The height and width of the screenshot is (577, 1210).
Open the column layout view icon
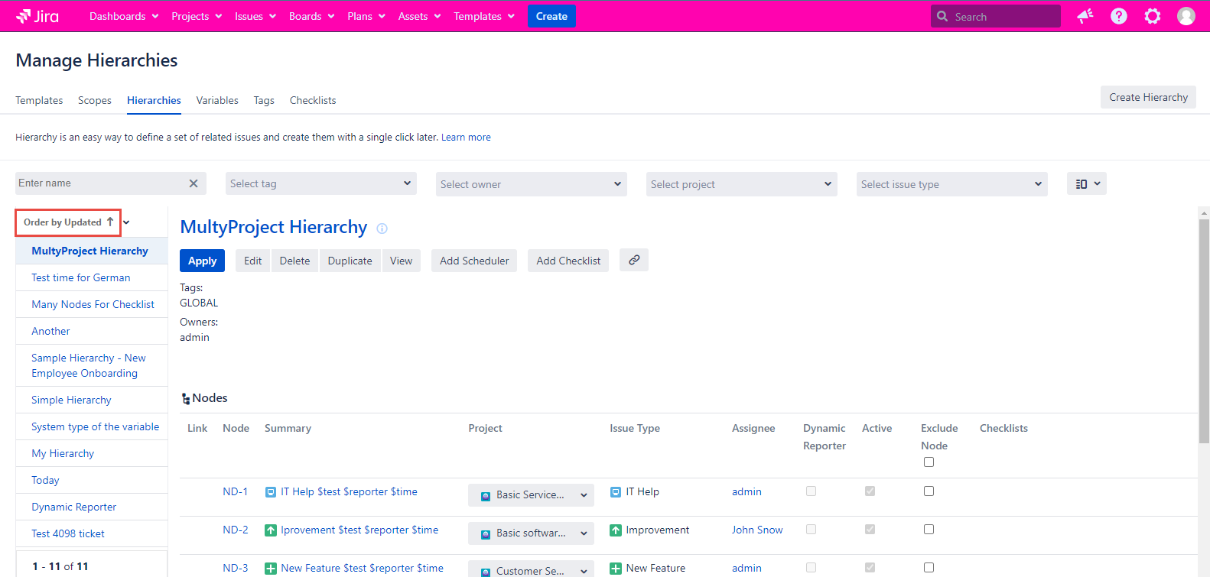[x=1086, y=184]
